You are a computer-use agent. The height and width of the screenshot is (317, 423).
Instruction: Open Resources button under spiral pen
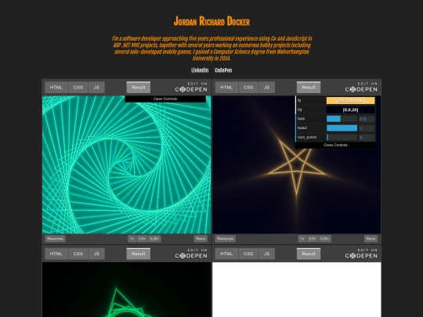click(x=55, y=239)
